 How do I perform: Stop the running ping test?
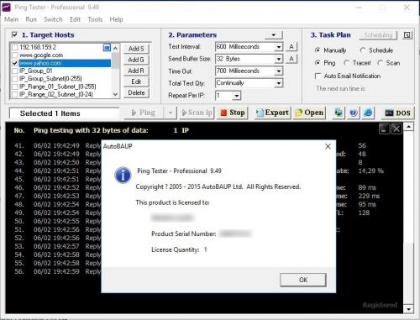[233, 113]
